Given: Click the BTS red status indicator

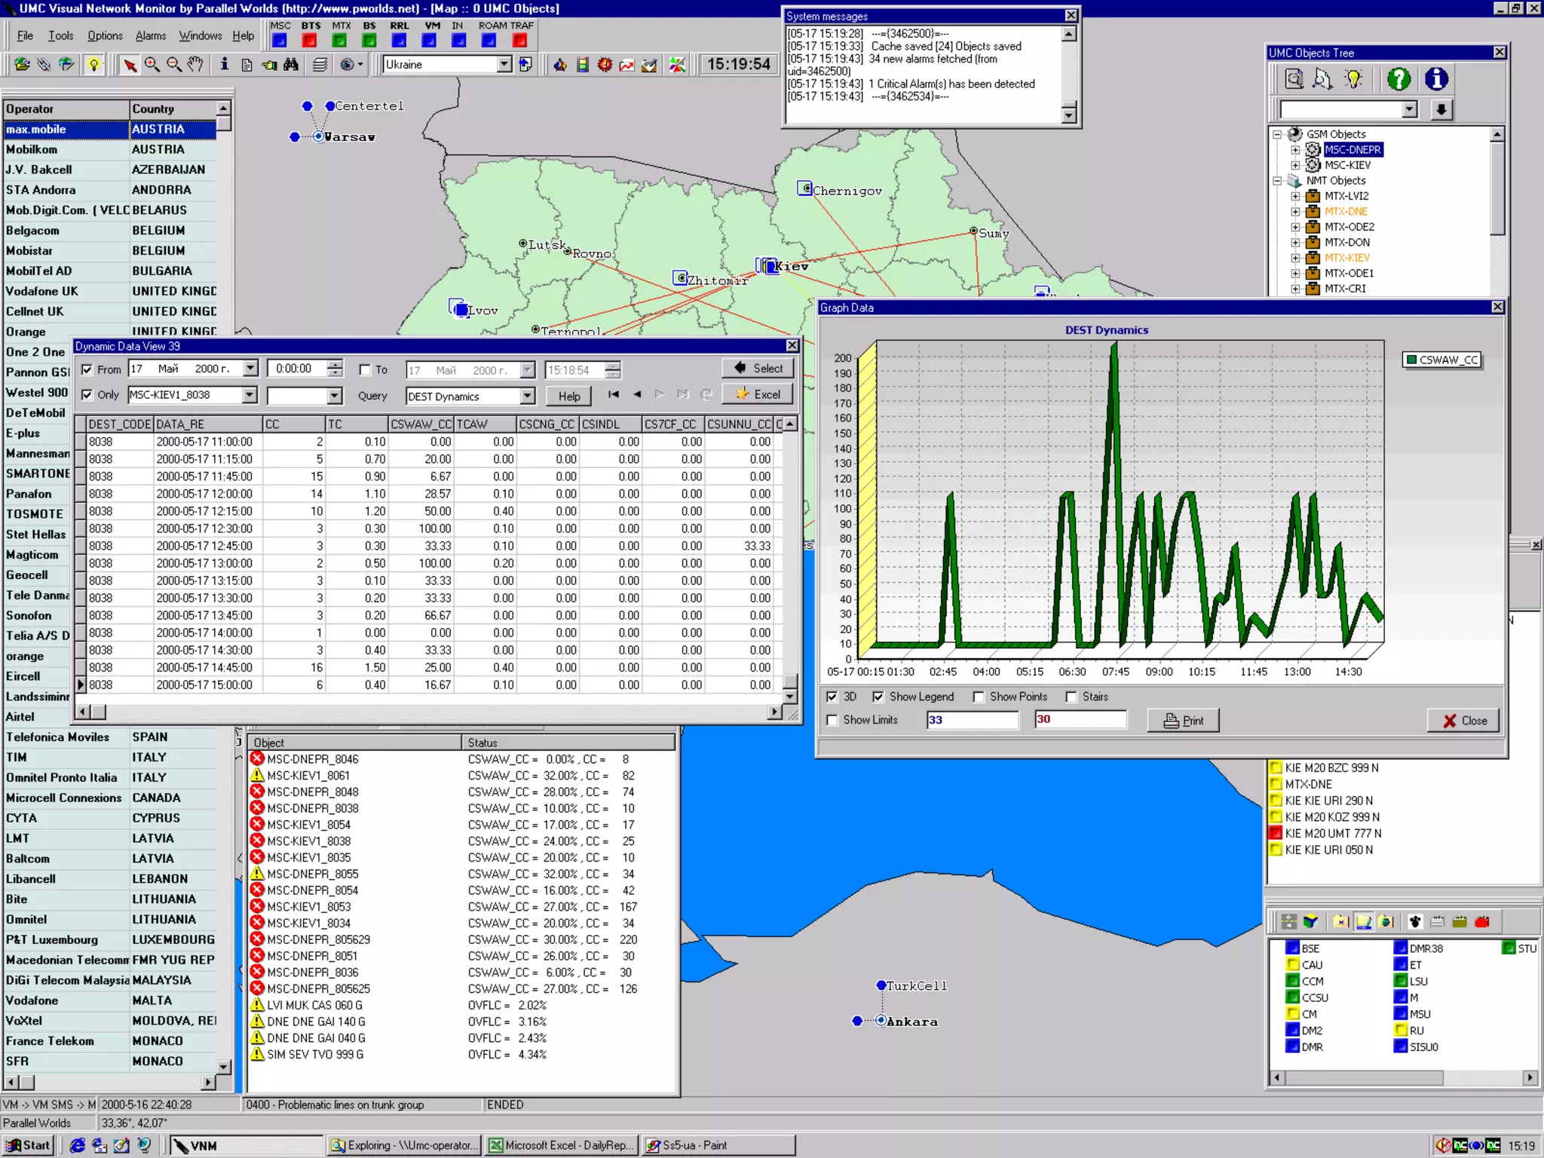Looking at the screenshot, I should pyautogui.click(x=309, y=41).
